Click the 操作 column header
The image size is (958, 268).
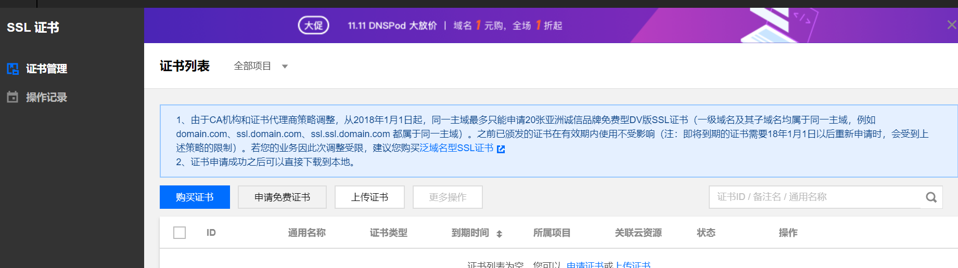pyautogui.click(x=788, y=233)
